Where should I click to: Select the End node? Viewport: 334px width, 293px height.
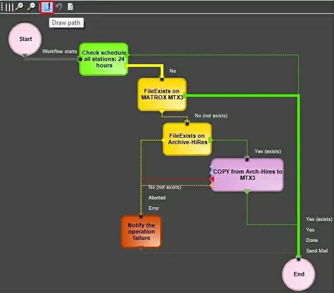coord(298,274)
